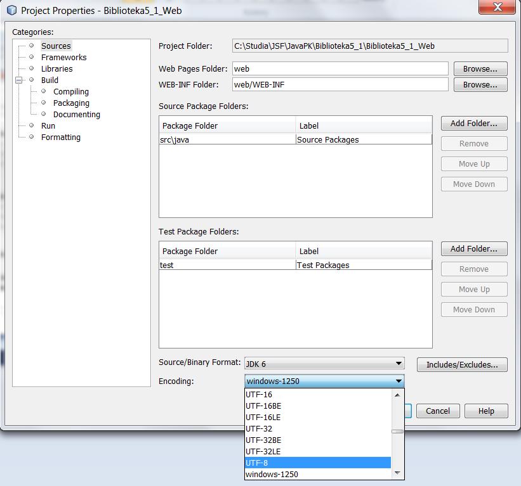
Task: Click encoding list scroll down arrow
Action: click(397, 473)
